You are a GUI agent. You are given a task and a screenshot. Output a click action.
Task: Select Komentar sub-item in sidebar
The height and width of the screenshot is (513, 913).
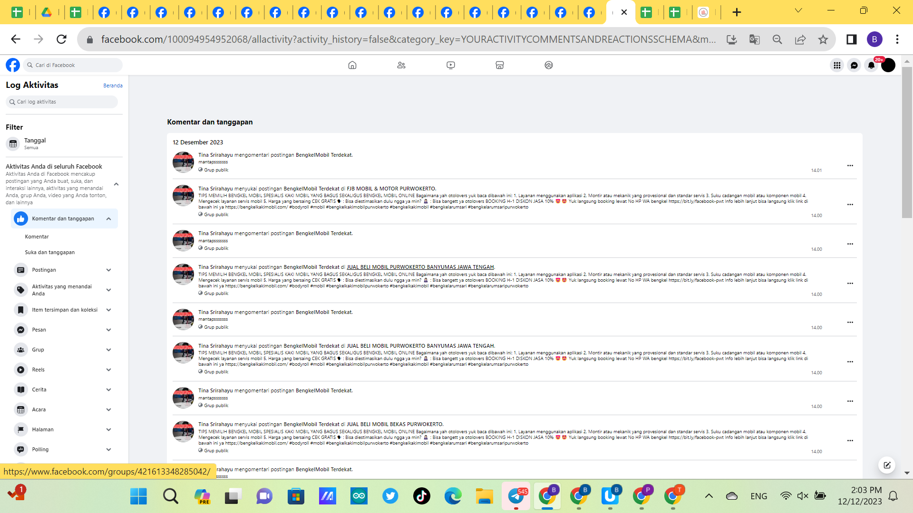pos(37,237)
